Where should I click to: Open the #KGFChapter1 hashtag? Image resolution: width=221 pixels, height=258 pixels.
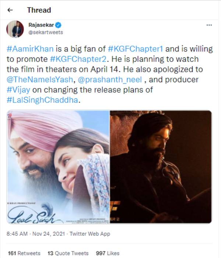(135, 49)
